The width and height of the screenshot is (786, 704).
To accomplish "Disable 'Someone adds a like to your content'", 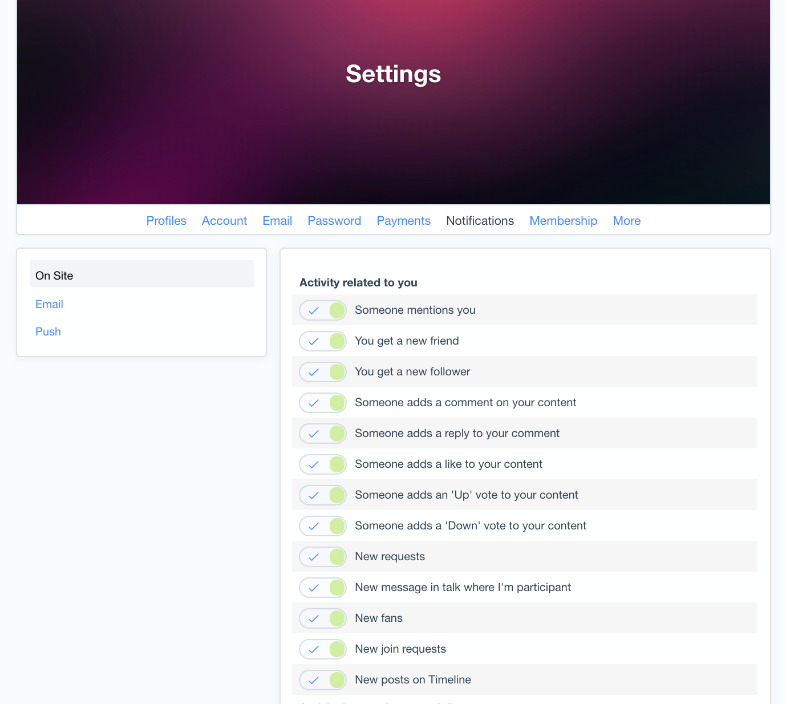I will click(323, 464).
